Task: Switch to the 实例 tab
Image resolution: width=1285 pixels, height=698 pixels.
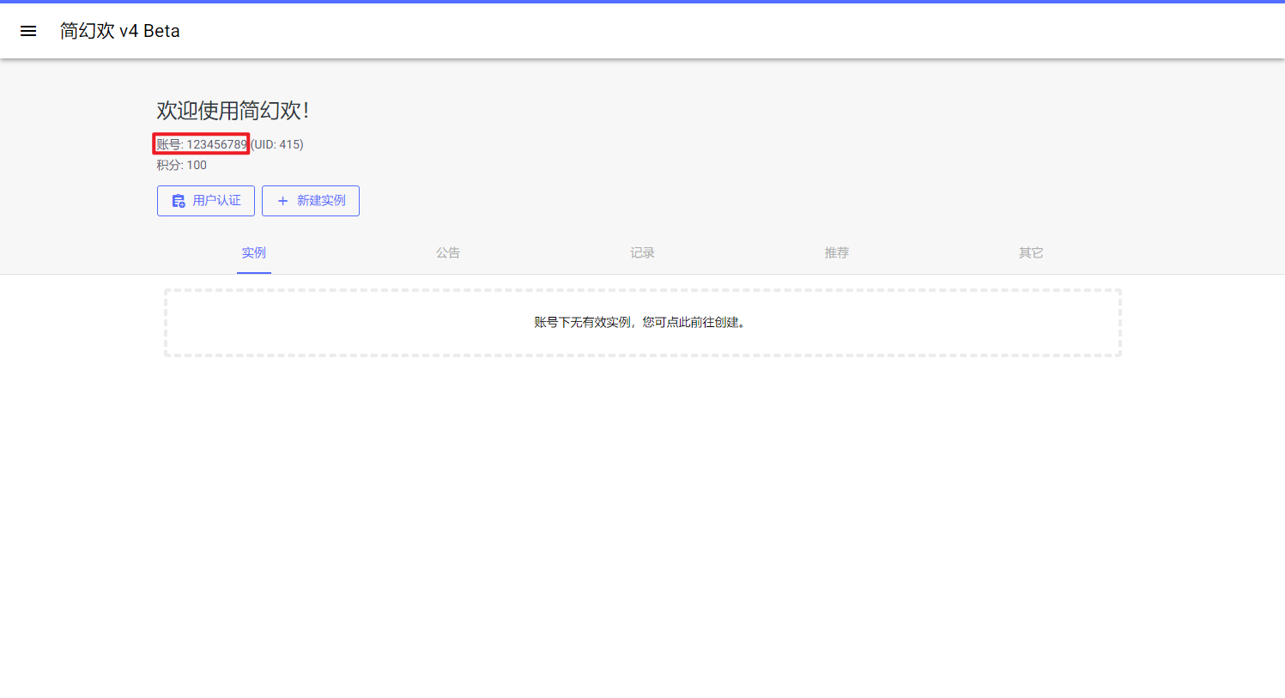Action: point(253,252)
